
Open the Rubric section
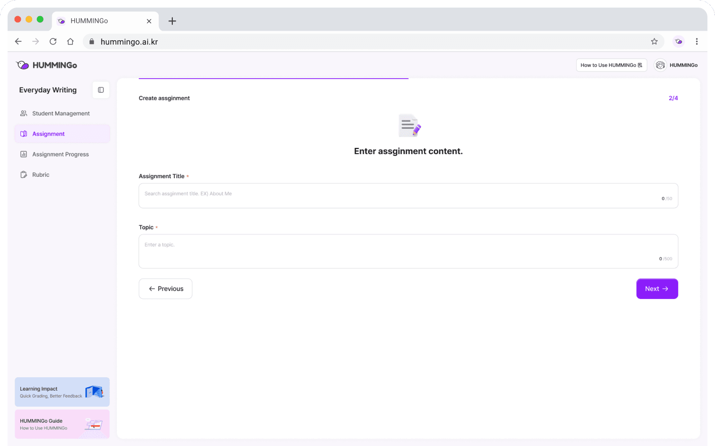[41, 174]
